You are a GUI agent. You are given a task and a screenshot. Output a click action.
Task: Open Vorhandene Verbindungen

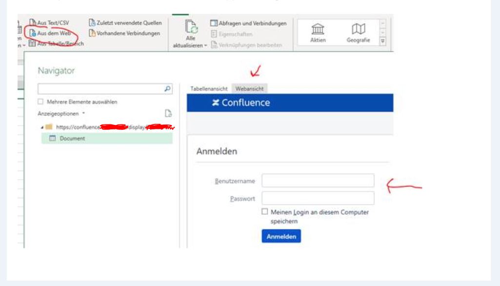pyautogui.click(x=124, y=33)
